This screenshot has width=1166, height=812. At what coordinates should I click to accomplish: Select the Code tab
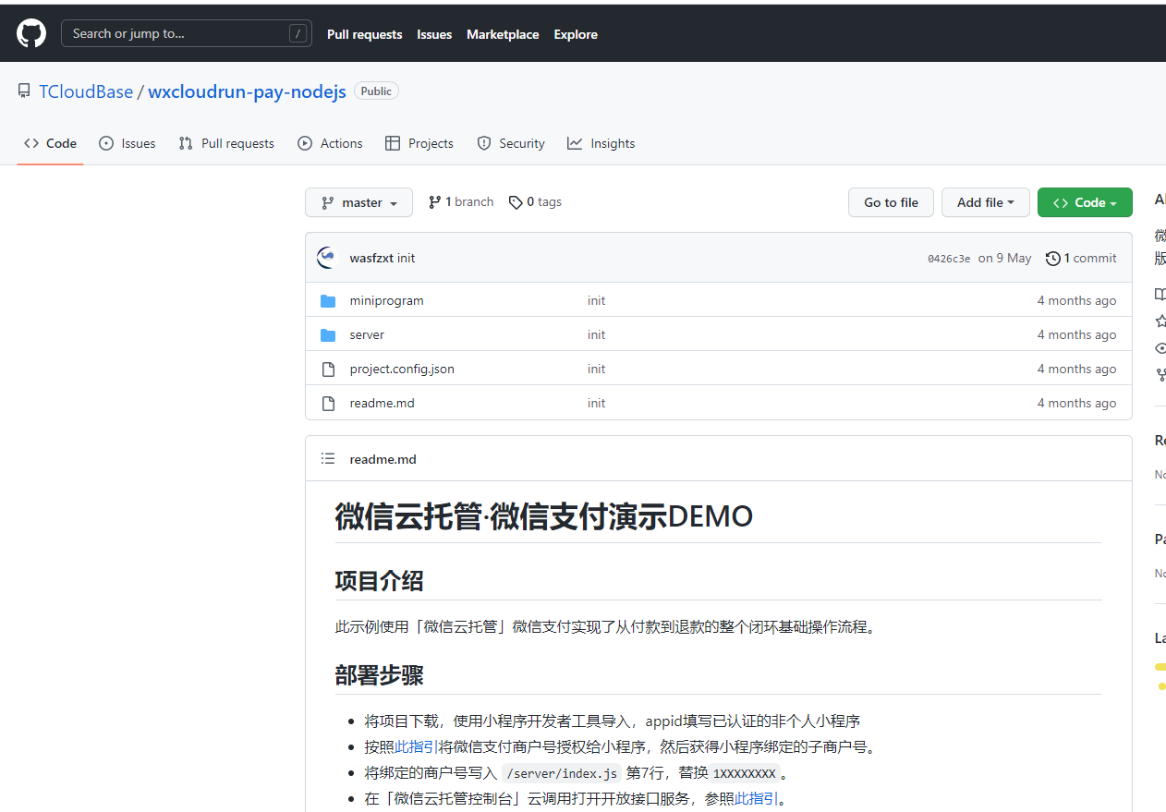pyautogui.click(x=51, y=143)
